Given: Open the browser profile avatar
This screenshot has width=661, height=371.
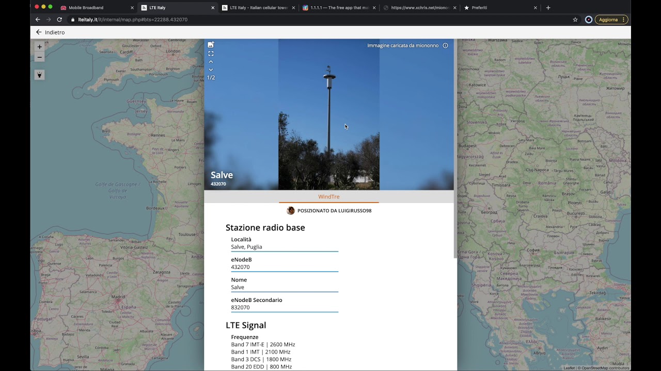Looking at the screenshot, I should tap(589, 20).
